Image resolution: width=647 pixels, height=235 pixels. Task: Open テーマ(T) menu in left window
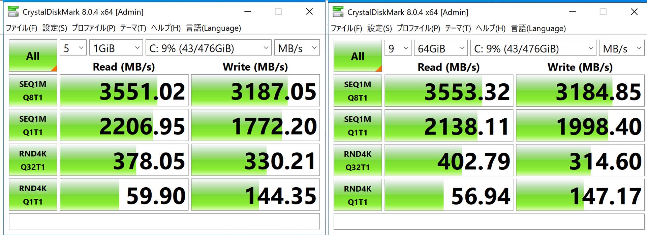(133, 28)
